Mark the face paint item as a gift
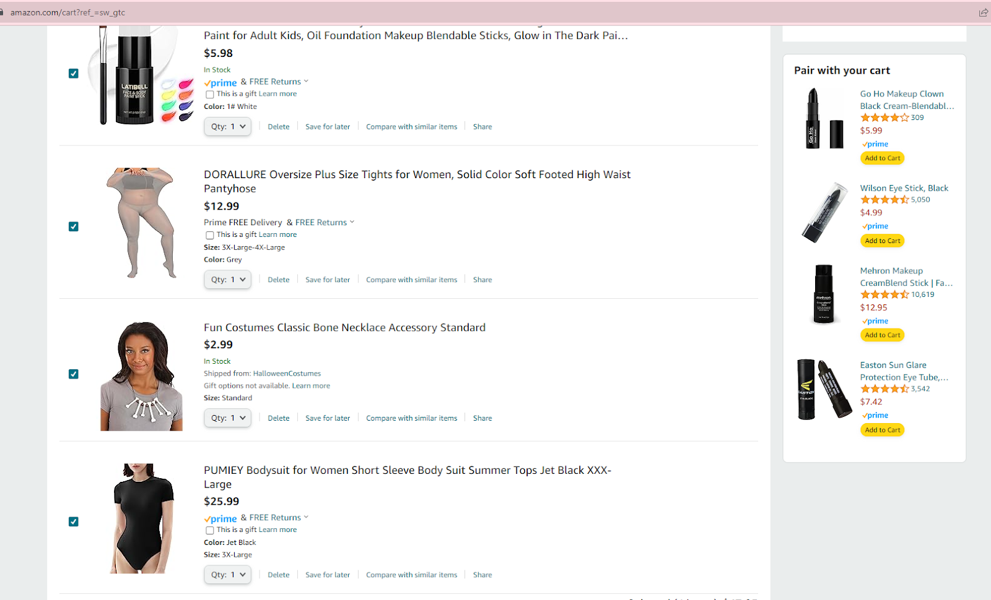Viewport: 991px width, 600px height. pos(210,95)
